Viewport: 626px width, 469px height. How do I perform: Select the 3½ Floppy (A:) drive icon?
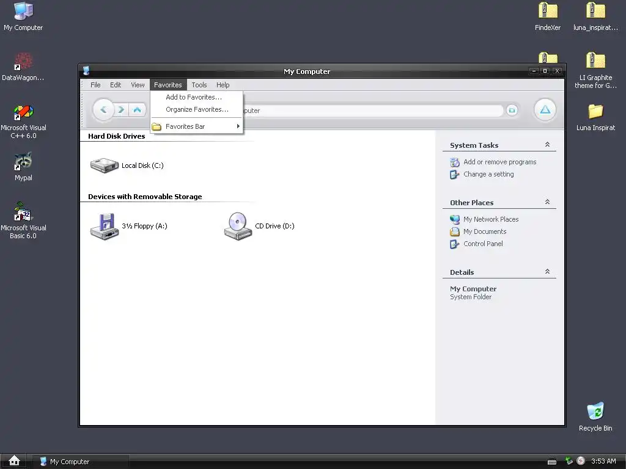104,226
